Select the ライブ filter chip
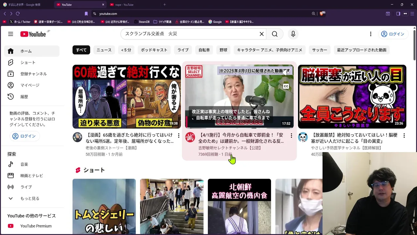The height and width of the screenshot is (235, 417). [x=183, y=50]
